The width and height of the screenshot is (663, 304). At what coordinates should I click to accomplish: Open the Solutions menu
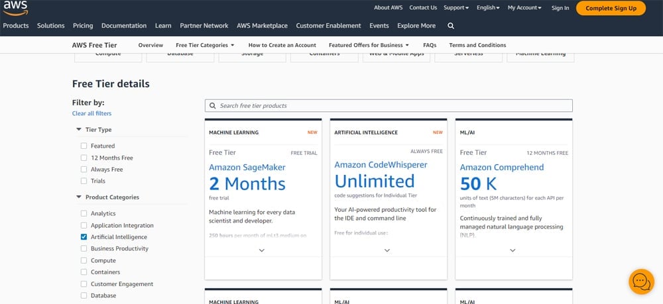pos(51,26)
